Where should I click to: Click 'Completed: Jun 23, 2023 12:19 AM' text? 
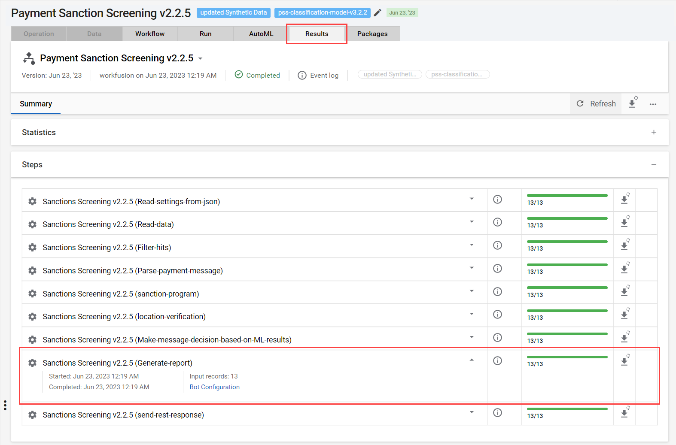tap(99, 387)
